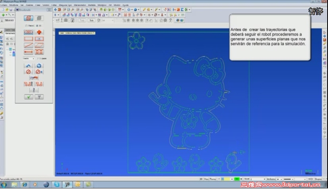This screenshot has width=328, height=190.
Task: Select the Point selection method icon
Action: [x=39, y=32]
